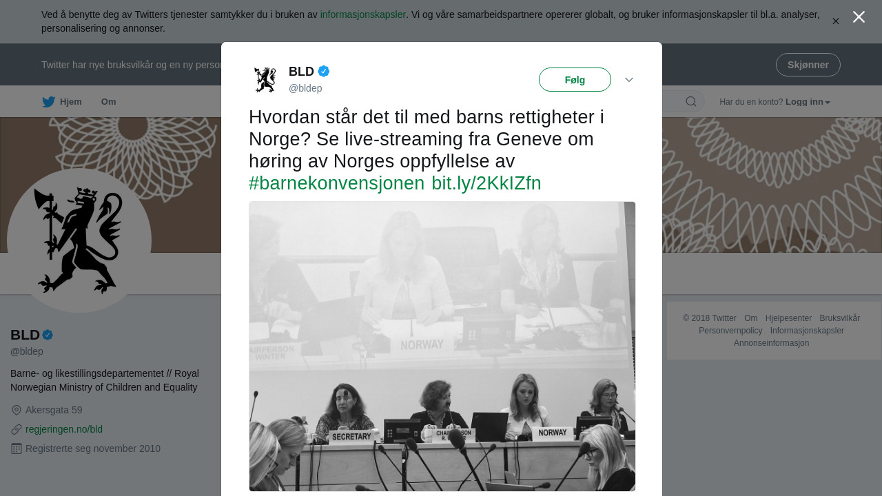The width and height of the screenshot is (882, 496).
Task: Open the tweet's Norway hearing photo
Action: [442, 347]
